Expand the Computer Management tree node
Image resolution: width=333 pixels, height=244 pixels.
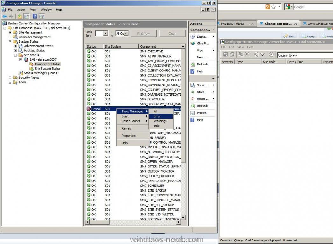tap(10, 37)
